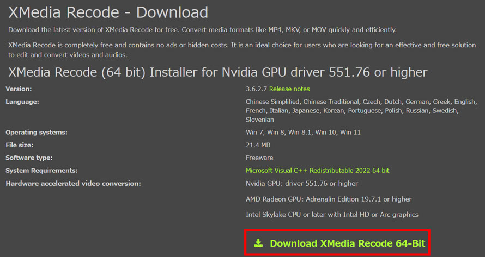Click the AMD Radeon GPU Adrenalin Edition line
Screen dimensions: 485x257
pos(329,199)
